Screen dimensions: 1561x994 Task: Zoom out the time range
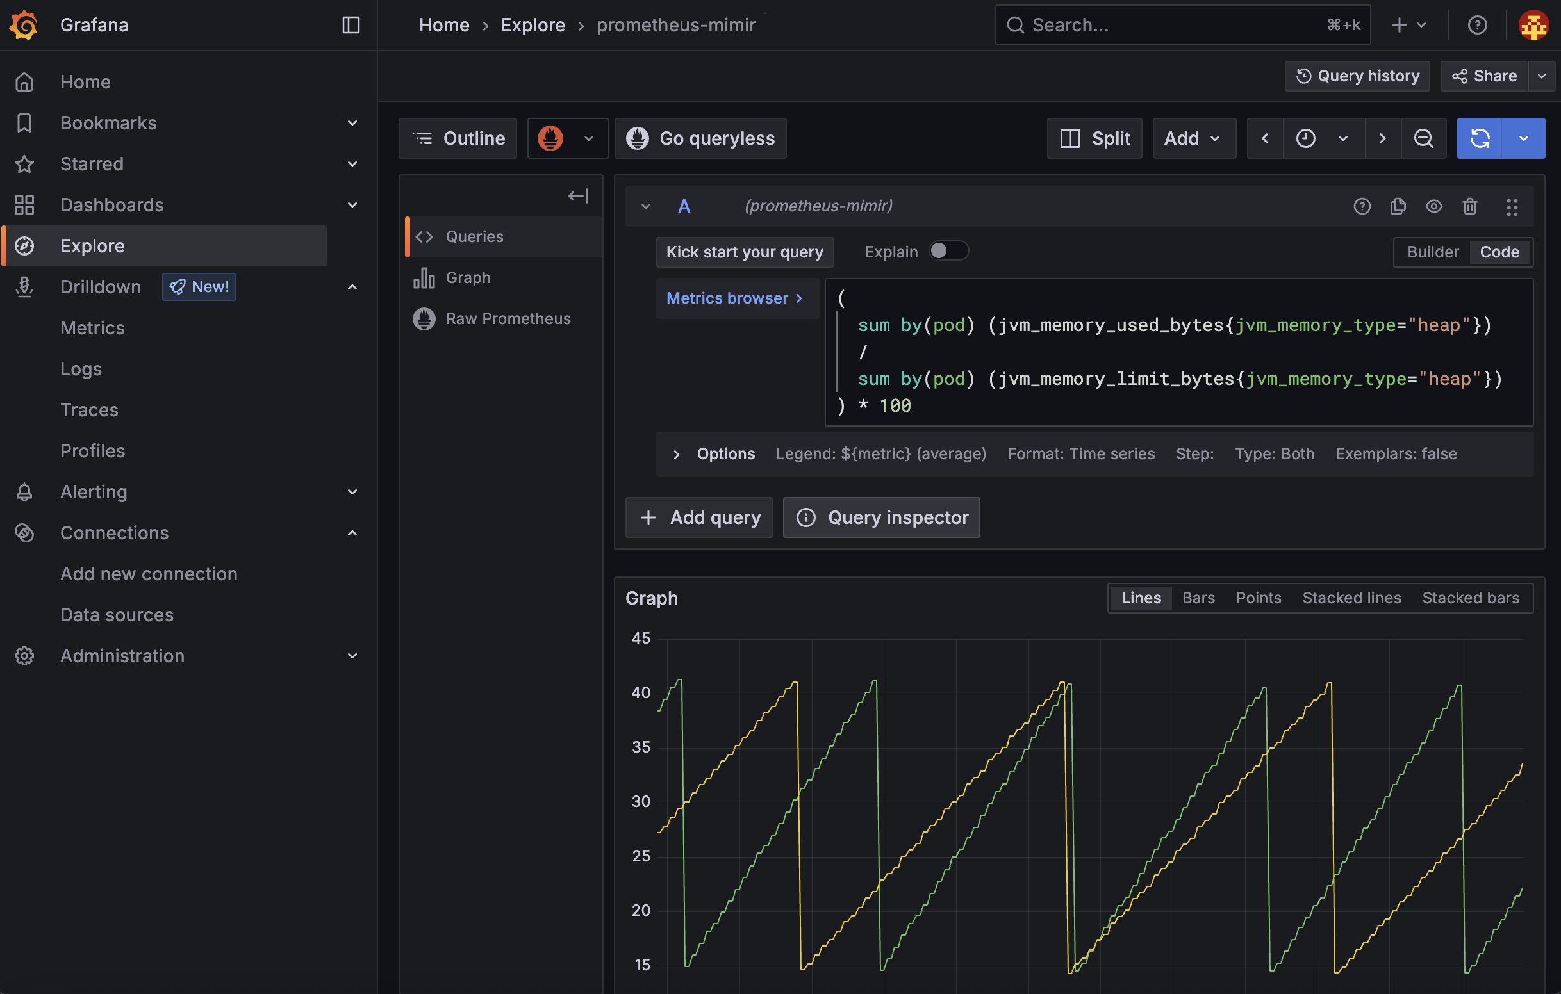pos(1424,138)
